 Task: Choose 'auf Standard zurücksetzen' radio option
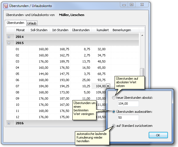click(x=113, y=126)
